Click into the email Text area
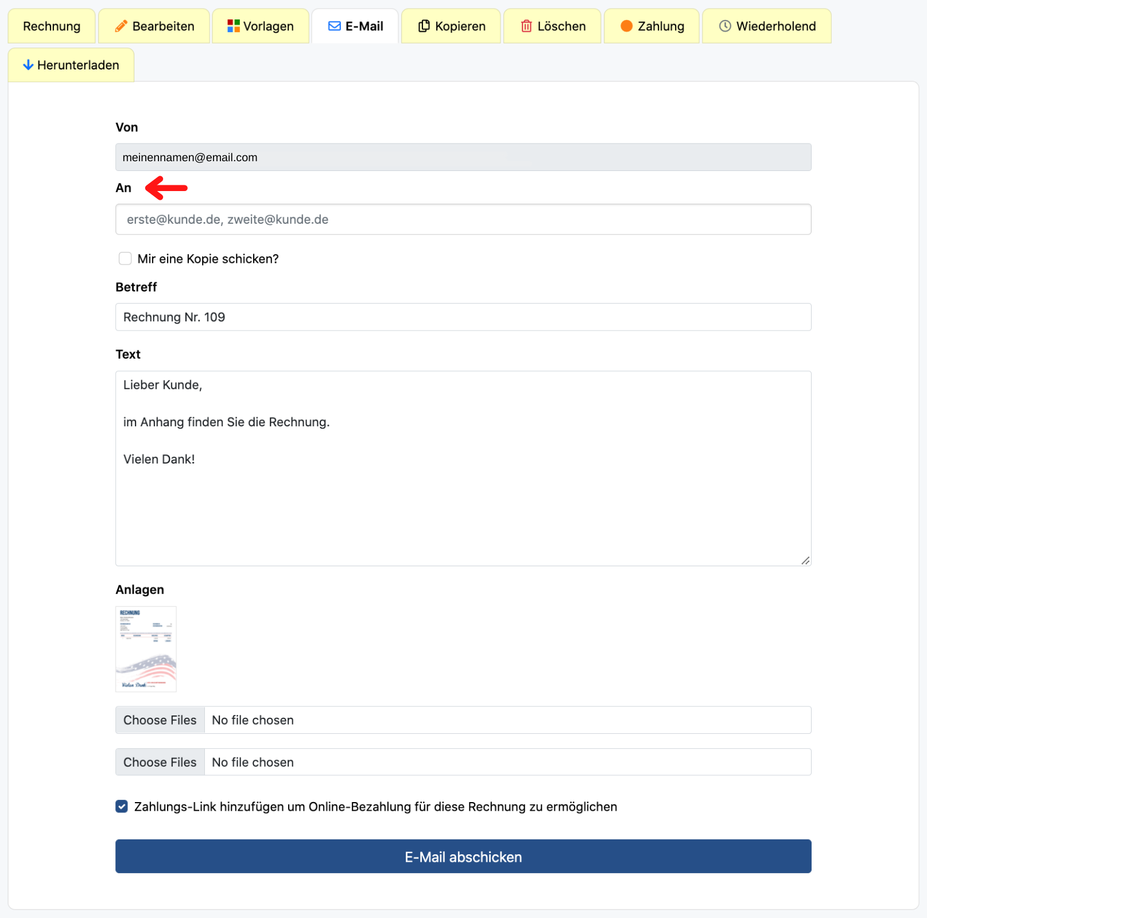1148x918 pixels. [x=463, y=468]
